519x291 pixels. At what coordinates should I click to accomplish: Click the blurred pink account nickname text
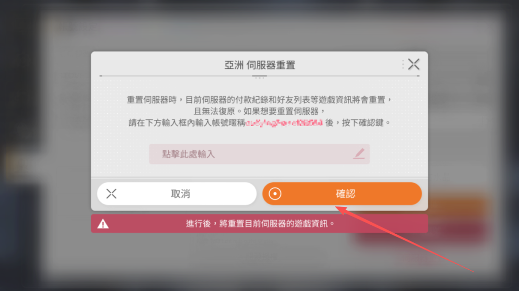(x=284, y=123)
